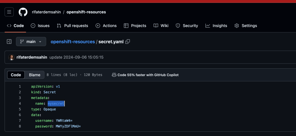Select line number 7
The height and width of the screenshot is (136, 296).
[20, 120]
